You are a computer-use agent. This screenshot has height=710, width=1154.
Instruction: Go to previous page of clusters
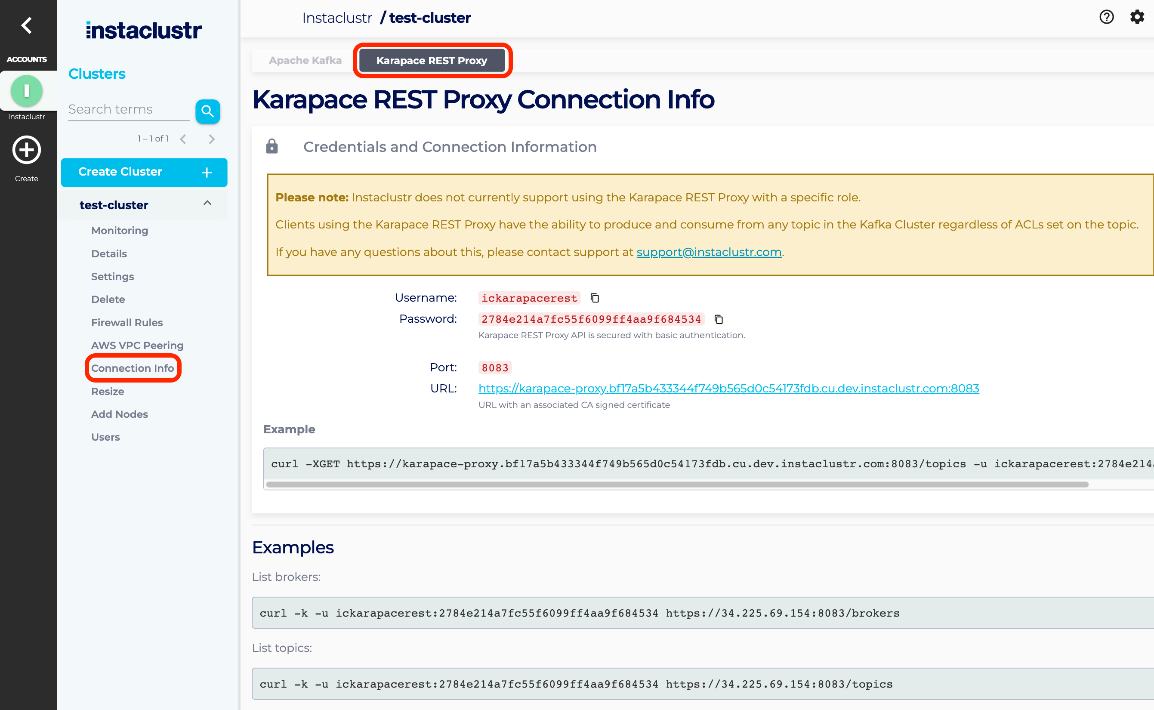pyautogui.click(x=183, y=139)
